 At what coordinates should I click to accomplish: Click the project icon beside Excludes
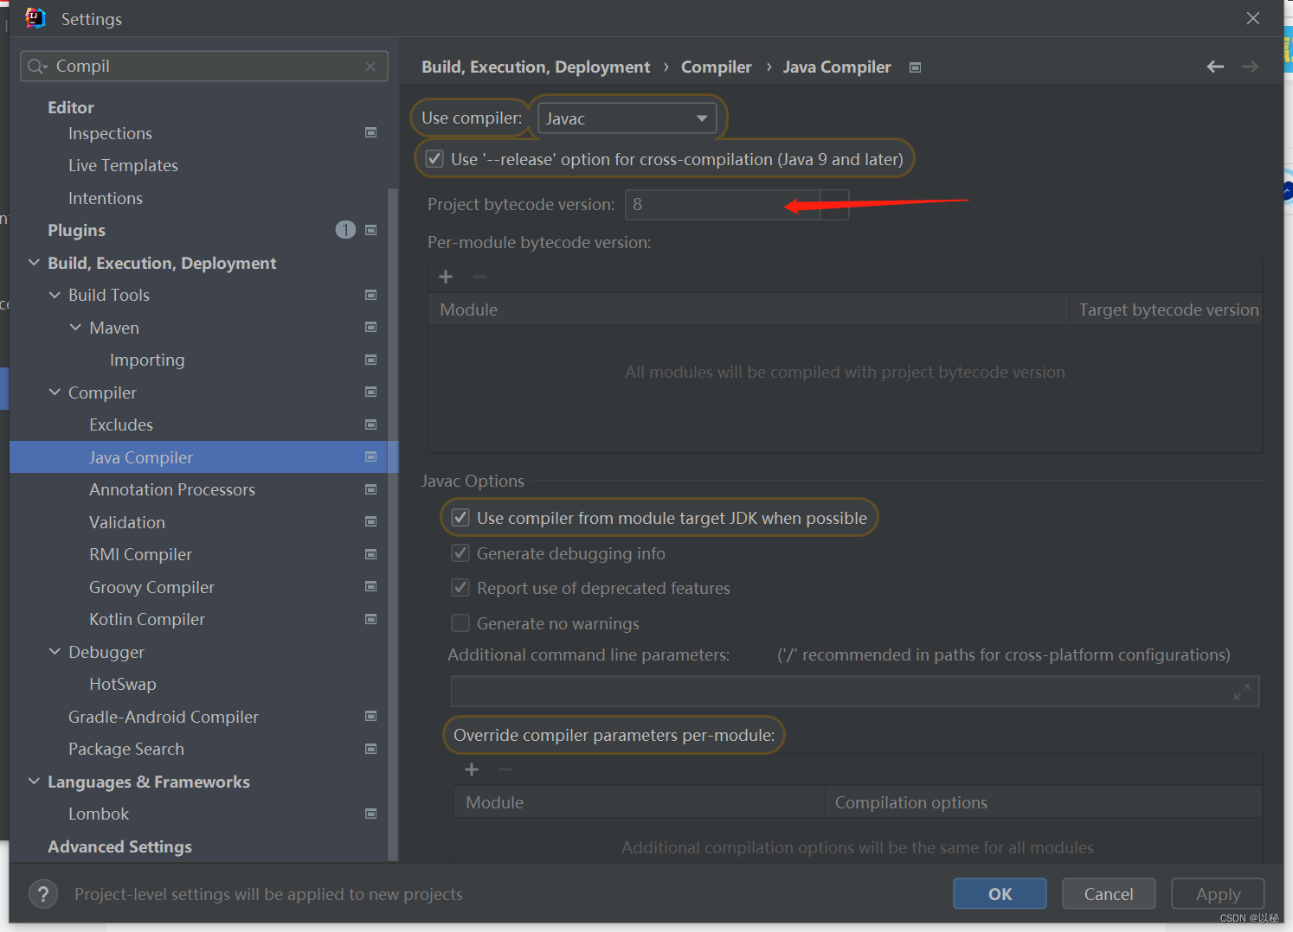(x=370, y=425)
